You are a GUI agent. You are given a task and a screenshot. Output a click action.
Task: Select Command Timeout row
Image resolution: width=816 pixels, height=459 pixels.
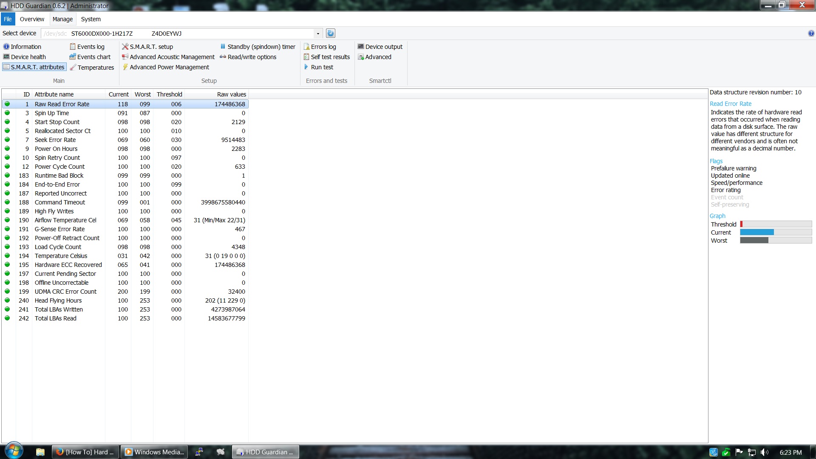point(125,202)
